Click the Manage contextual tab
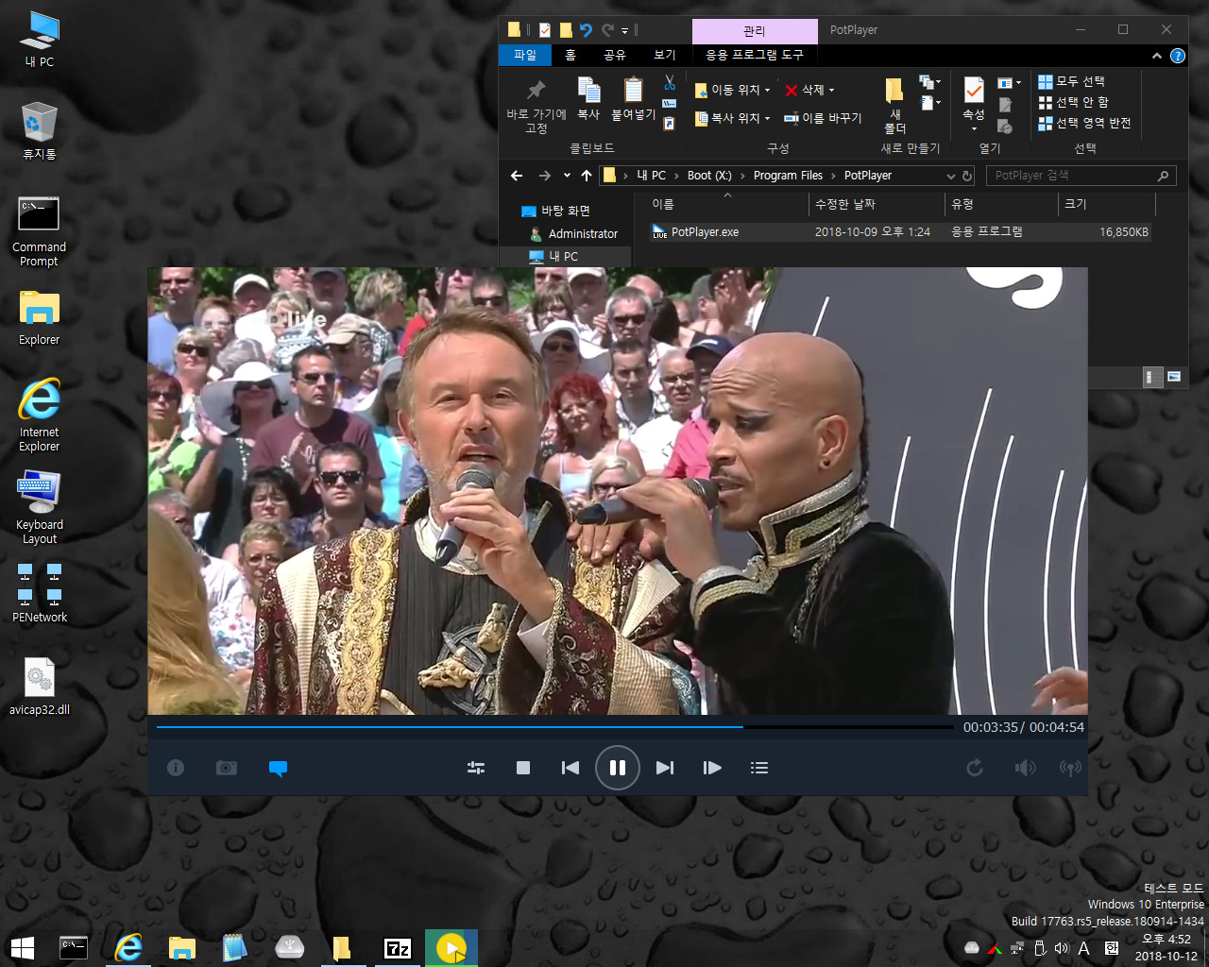1209x967 pixels. [755, 31]
